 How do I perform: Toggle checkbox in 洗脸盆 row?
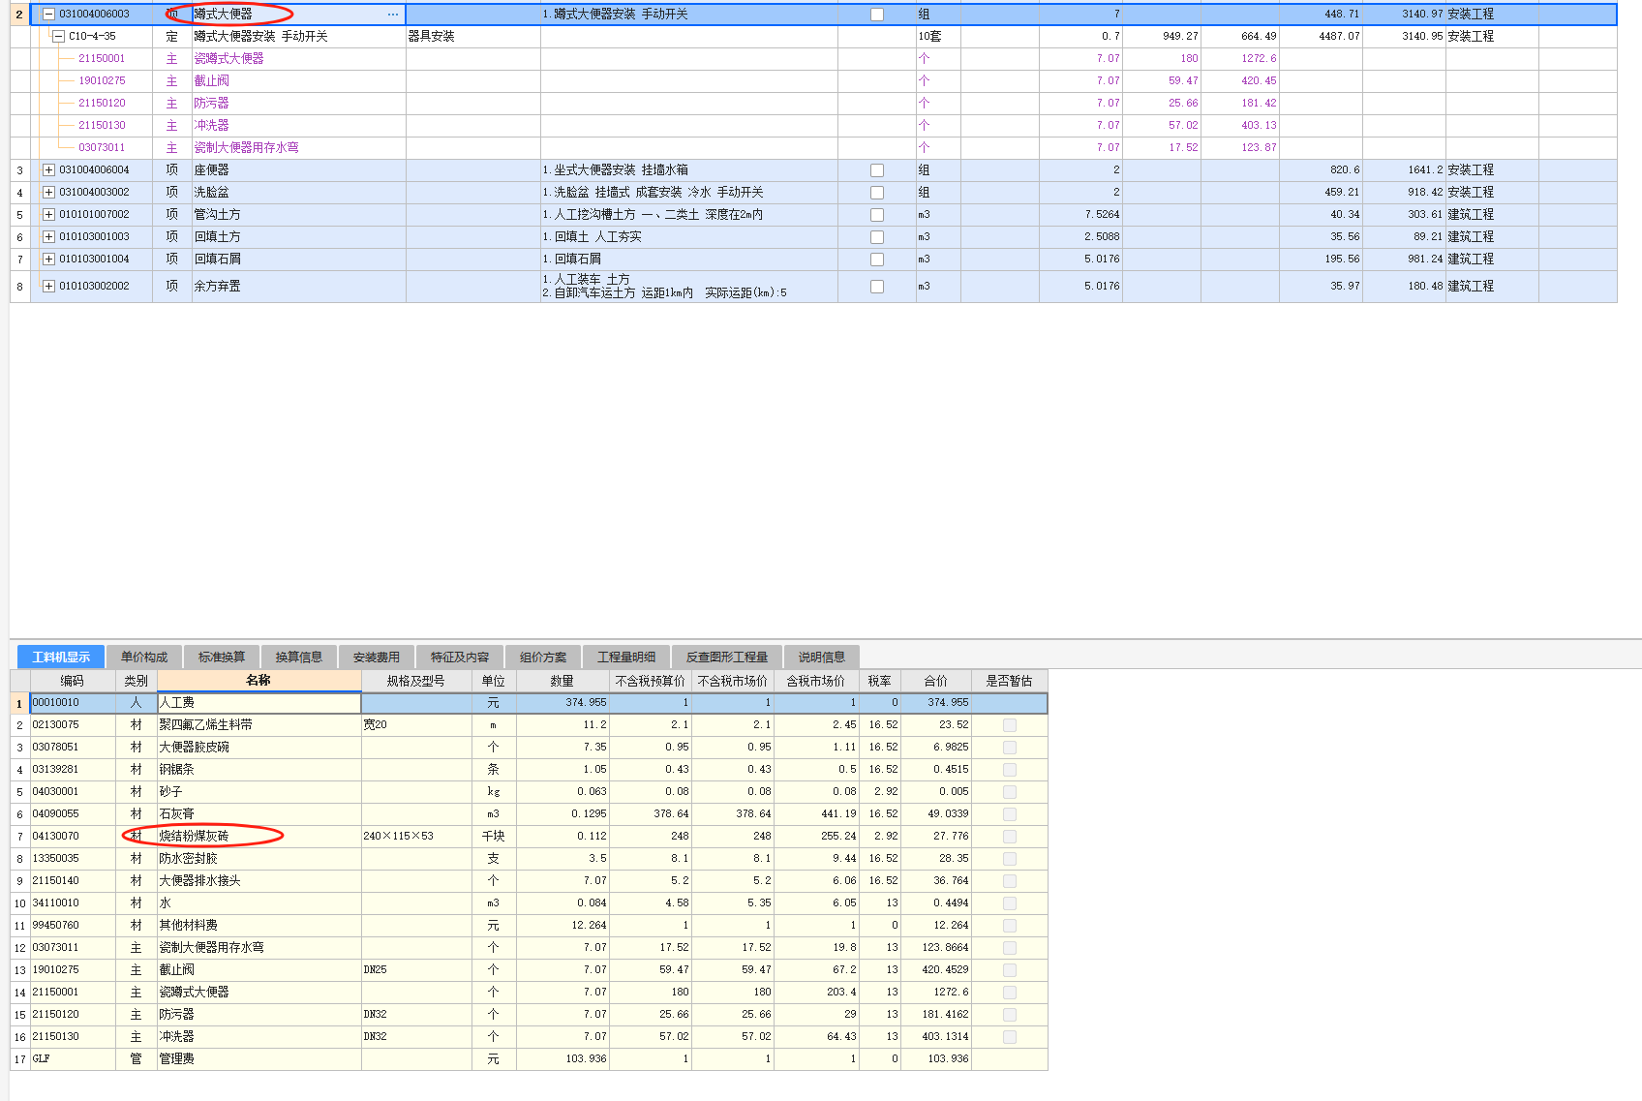(877, 193)
